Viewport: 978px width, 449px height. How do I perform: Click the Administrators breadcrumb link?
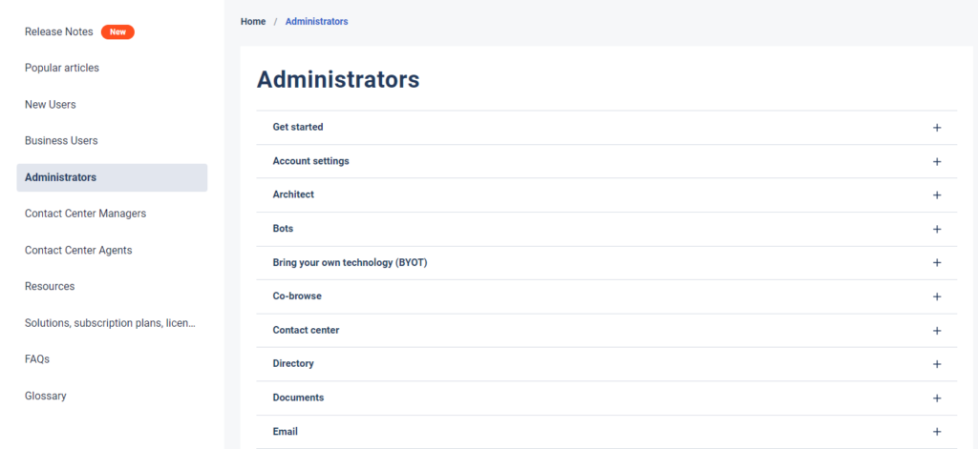[x=317, y=21]
